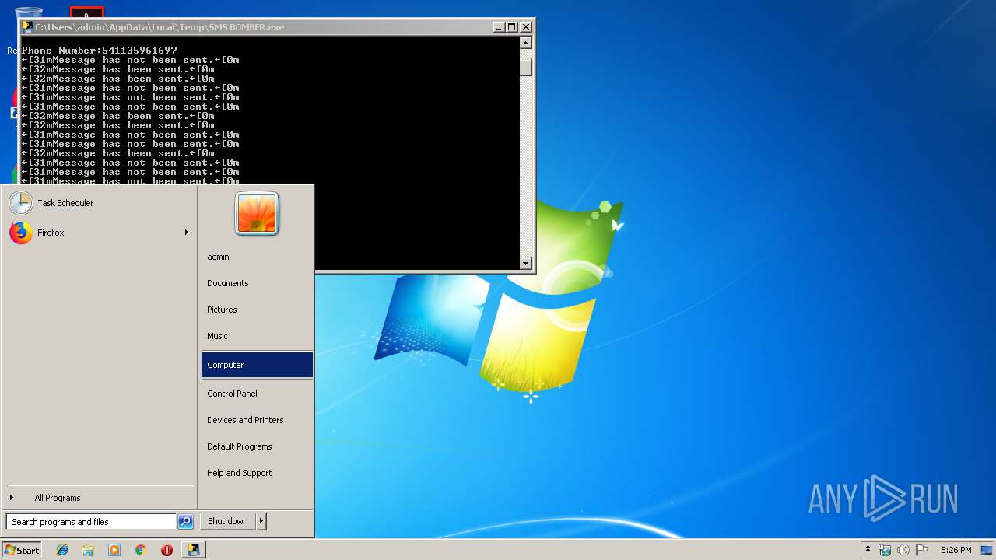Maximize the SMS BOMBER console window

pyautogui.click(x=512, y=26)
